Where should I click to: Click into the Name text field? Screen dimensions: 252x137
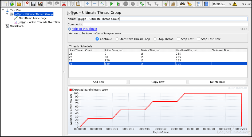click(162, 19)
